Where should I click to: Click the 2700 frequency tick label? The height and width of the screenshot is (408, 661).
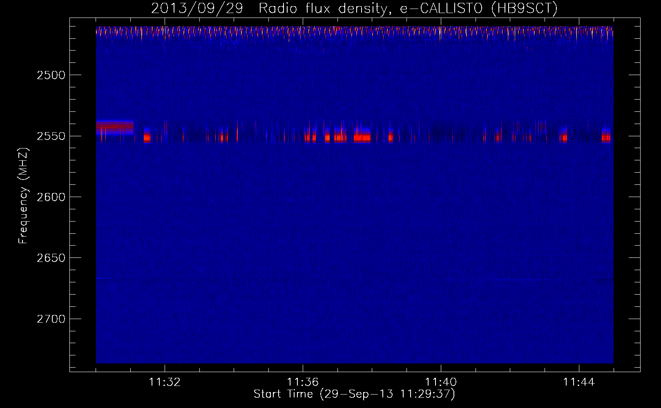pyautogui.click(x=51, y=319)
